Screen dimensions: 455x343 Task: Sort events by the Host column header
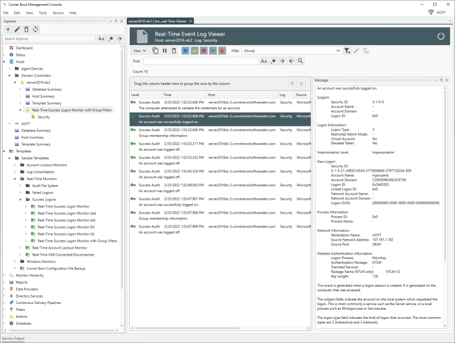click(242, 95)
